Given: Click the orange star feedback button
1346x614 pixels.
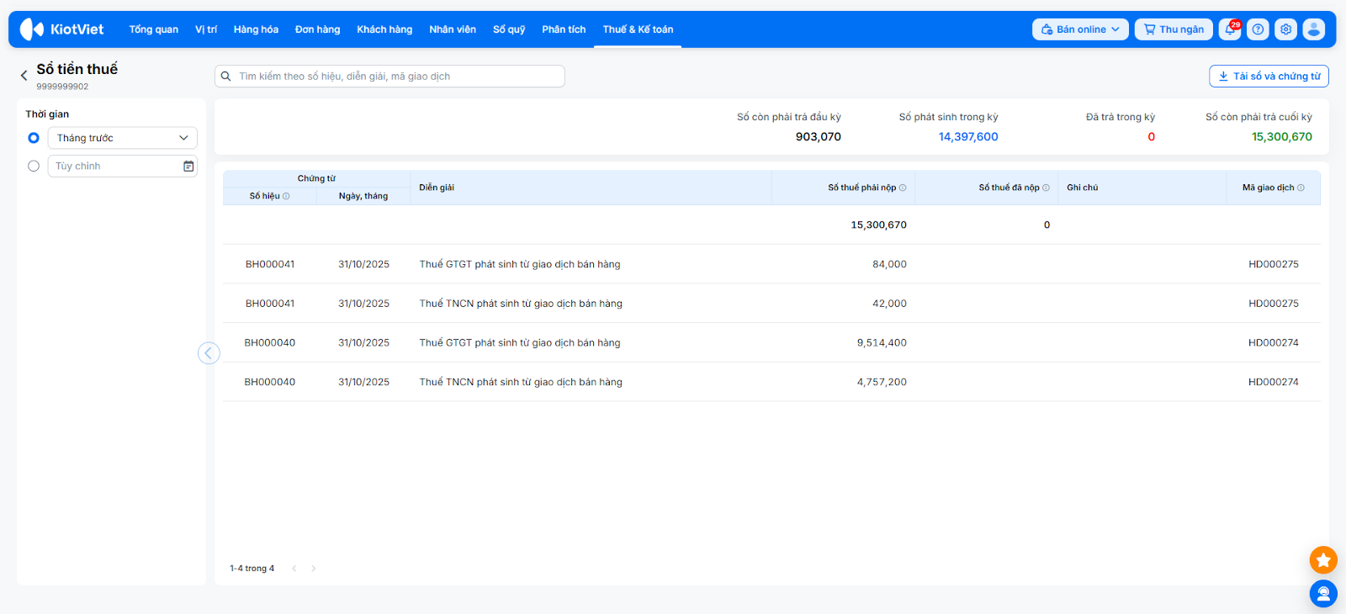Looking at the screenshot, I should 1322,559.
